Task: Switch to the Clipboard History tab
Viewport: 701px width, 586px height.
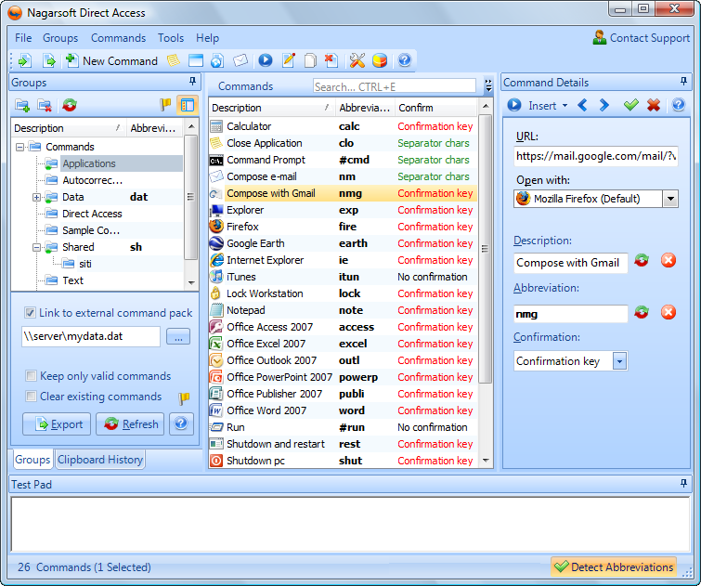Action: (100, 460)
